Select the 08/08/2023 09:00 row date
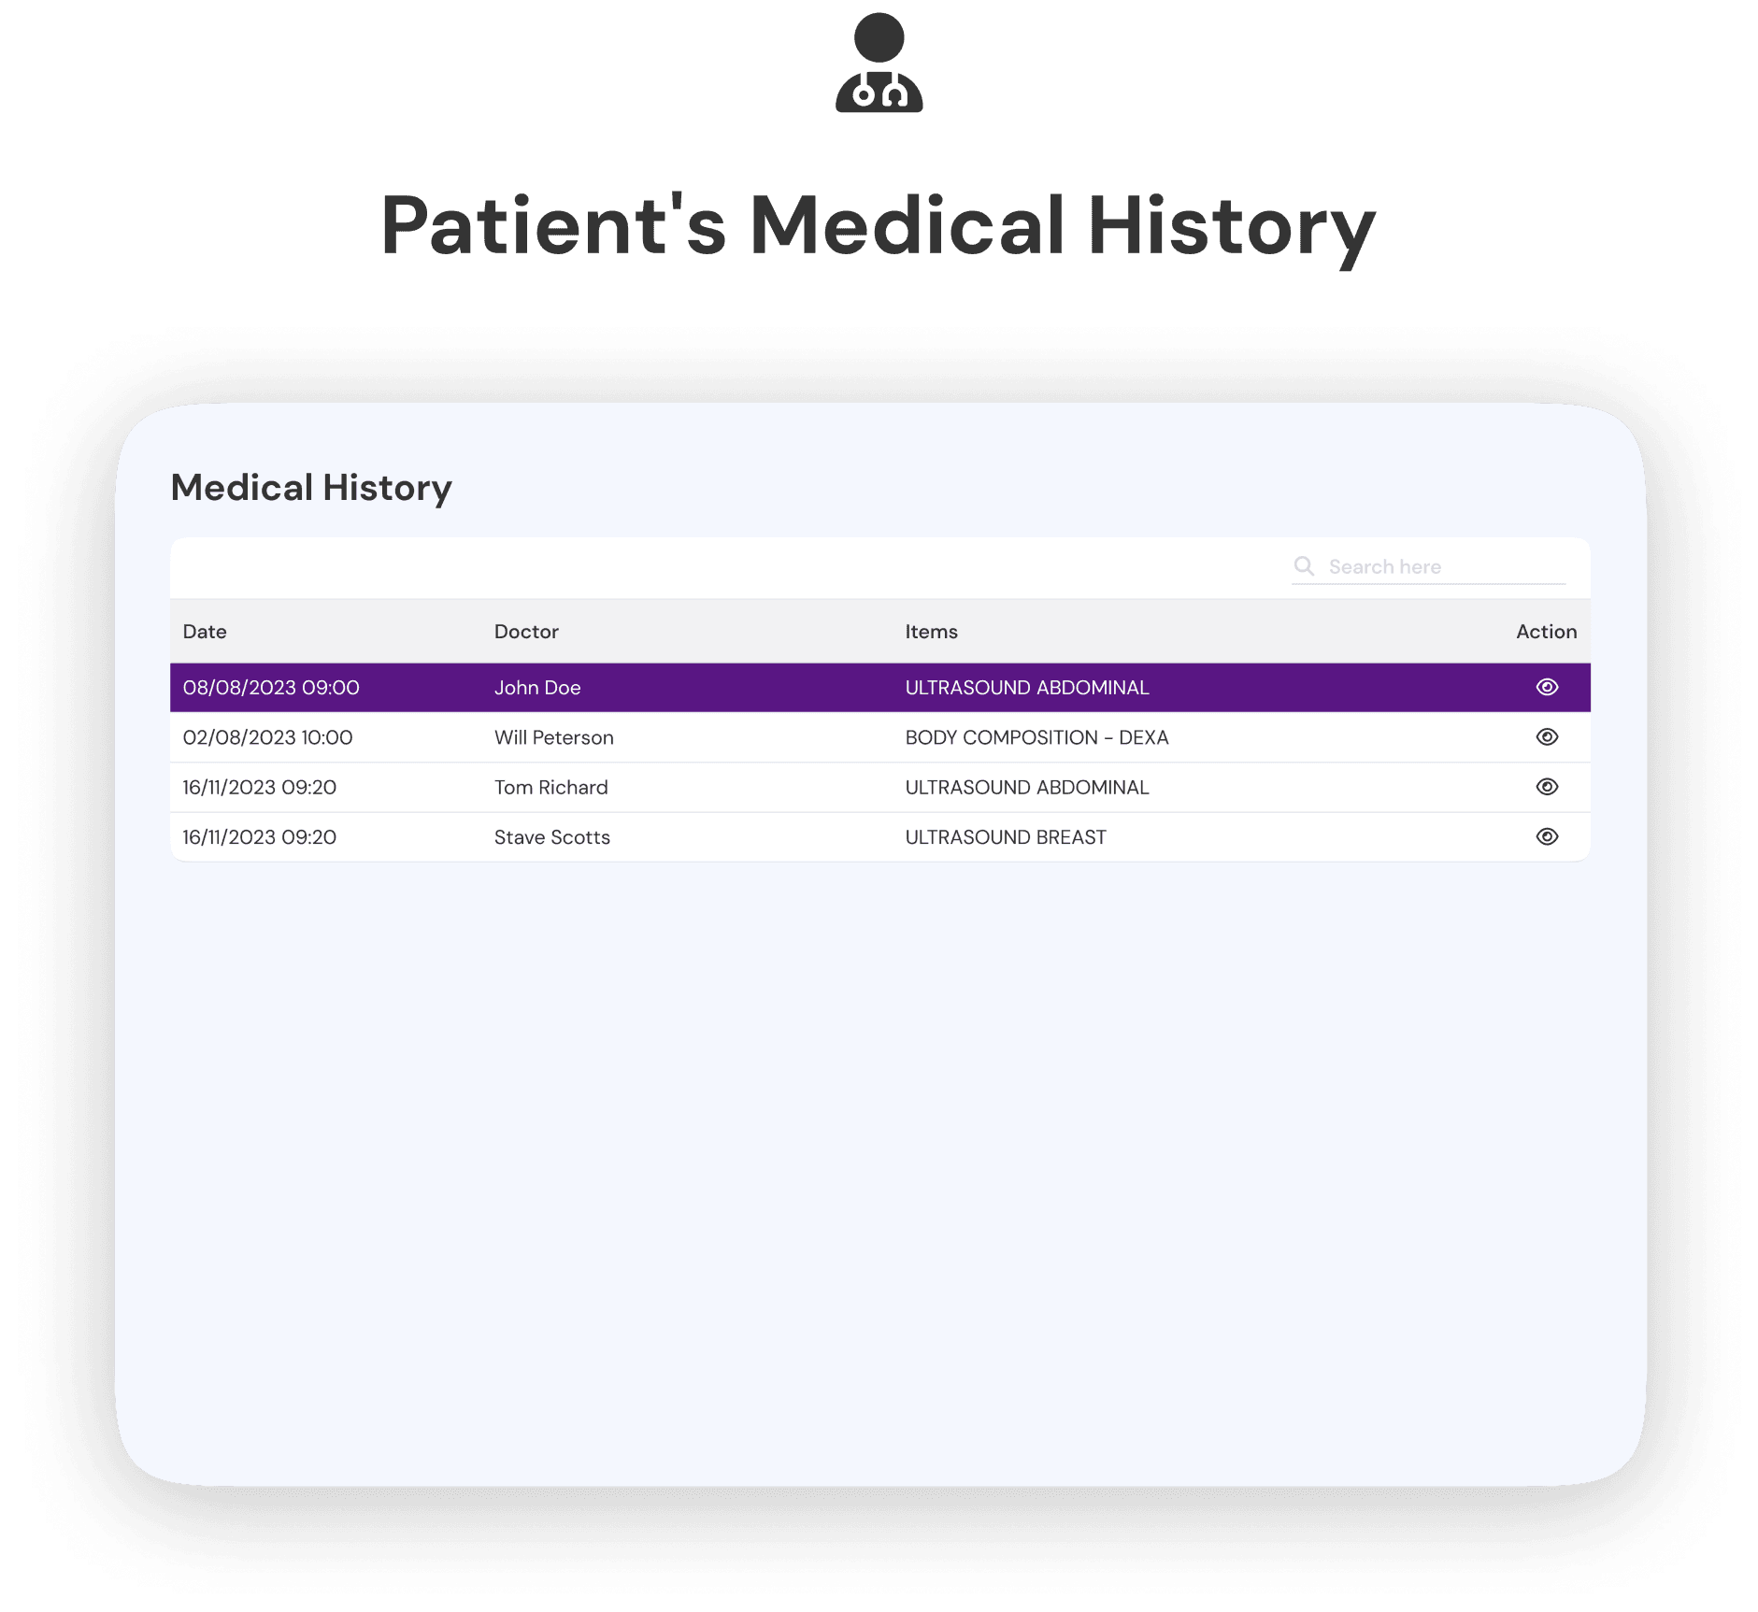The image size is (1758, 1612). click(x=271, y=688)
